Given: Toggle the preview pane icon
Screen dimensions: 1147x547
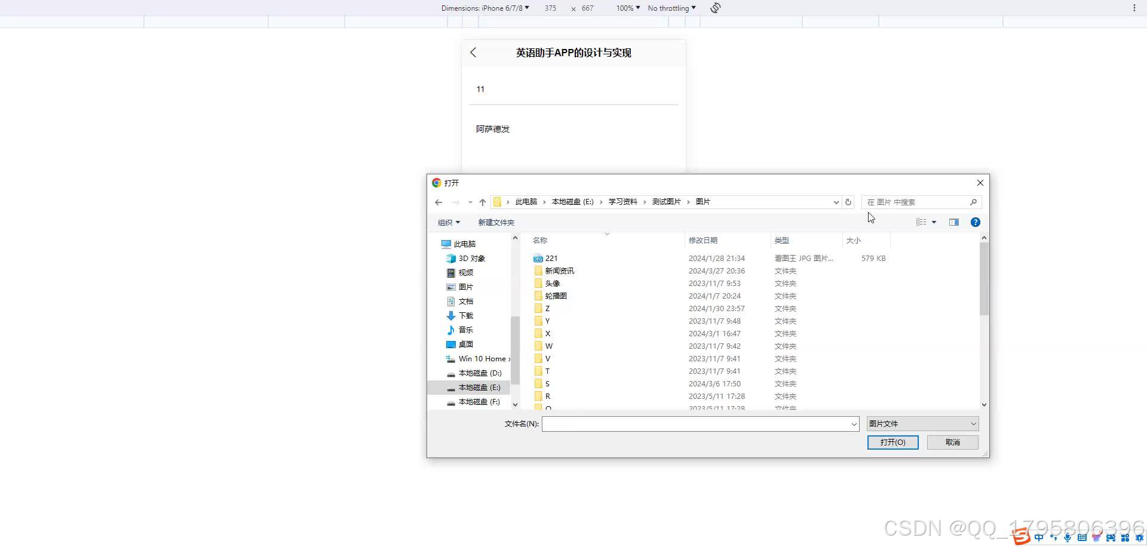Looking at the screenshot, I should pyautogui.click(x=954, y=222).
